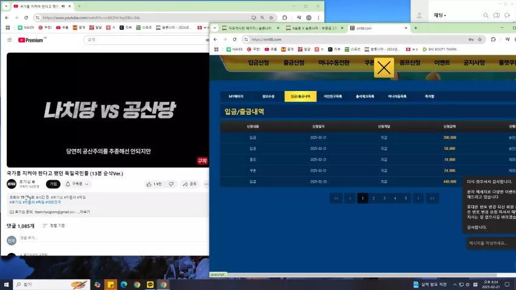The width and height of the screenshot is (516, 290).
Task: Mute the YouTube tab via speaker icon
Action: [x=63, y=6]
